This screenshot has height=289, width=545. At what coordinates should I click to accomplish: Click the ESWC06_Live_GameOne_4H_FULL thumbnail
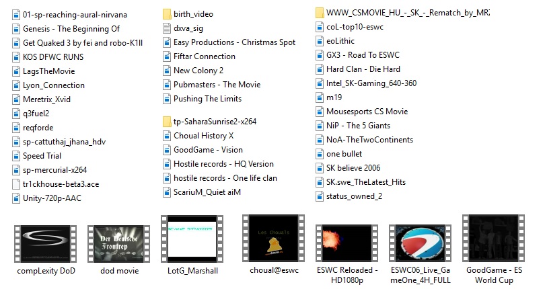click(x=421, y=243)
